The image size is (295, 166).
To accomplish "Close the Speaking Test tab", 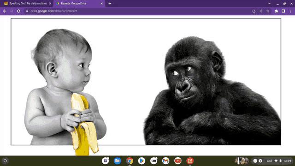I will click(50, 3).
